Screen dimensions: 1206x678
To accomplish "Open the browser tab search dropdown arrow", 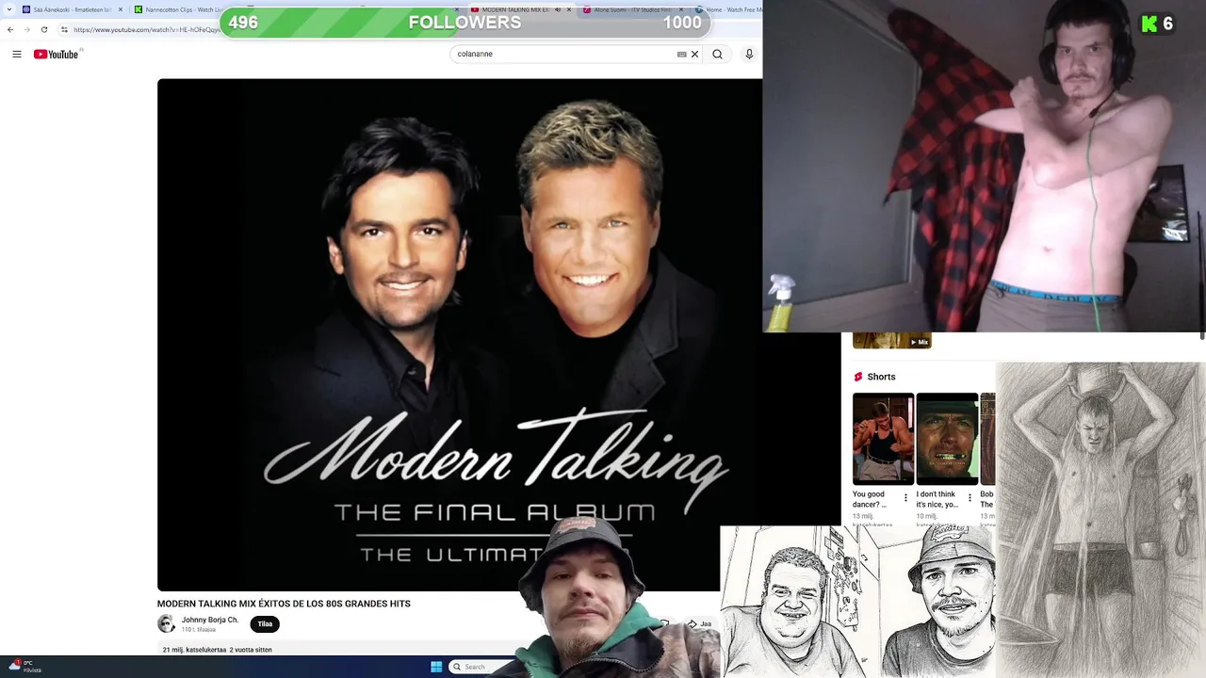I will [8, 9].
